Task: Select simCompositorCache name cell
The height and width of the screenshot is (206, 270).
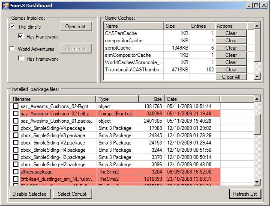Action: tap(134, 55)
